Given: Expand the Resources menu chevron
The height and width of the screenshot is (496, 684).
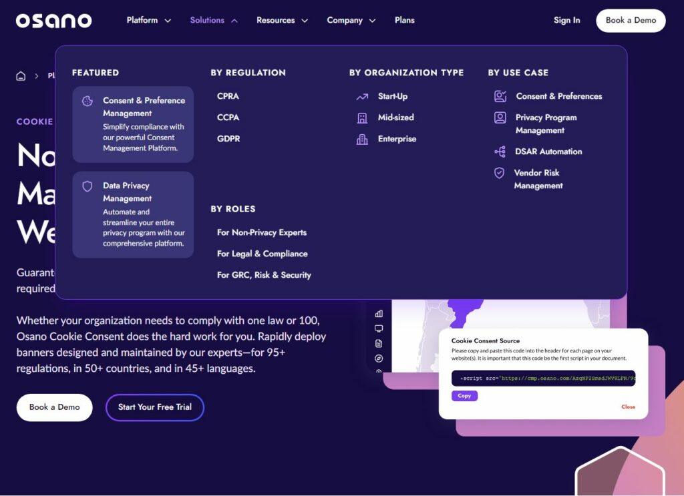Looking at the screenshot, I should coord(305,21).
